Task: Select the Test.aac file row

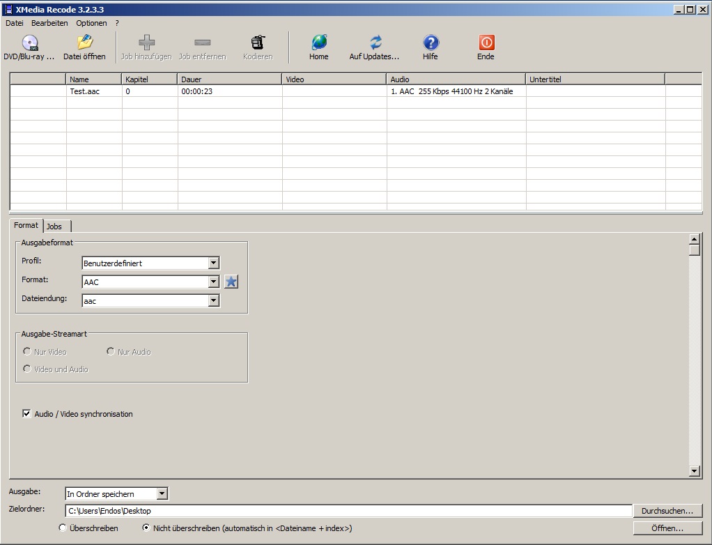Action: click(356, 91)
